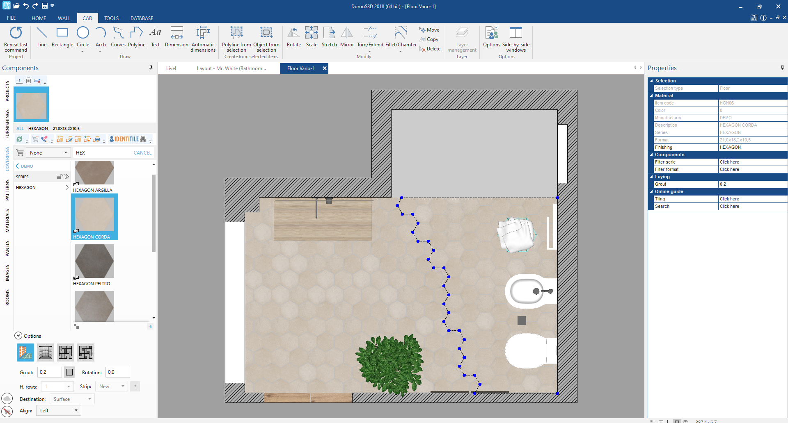
Task: Open the WALL ribbon tab
Action: tap(64, 18)
